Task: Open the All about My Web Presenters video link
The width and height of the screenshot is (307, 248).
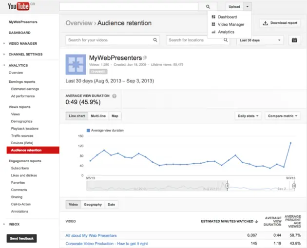Action: [91, 235]
